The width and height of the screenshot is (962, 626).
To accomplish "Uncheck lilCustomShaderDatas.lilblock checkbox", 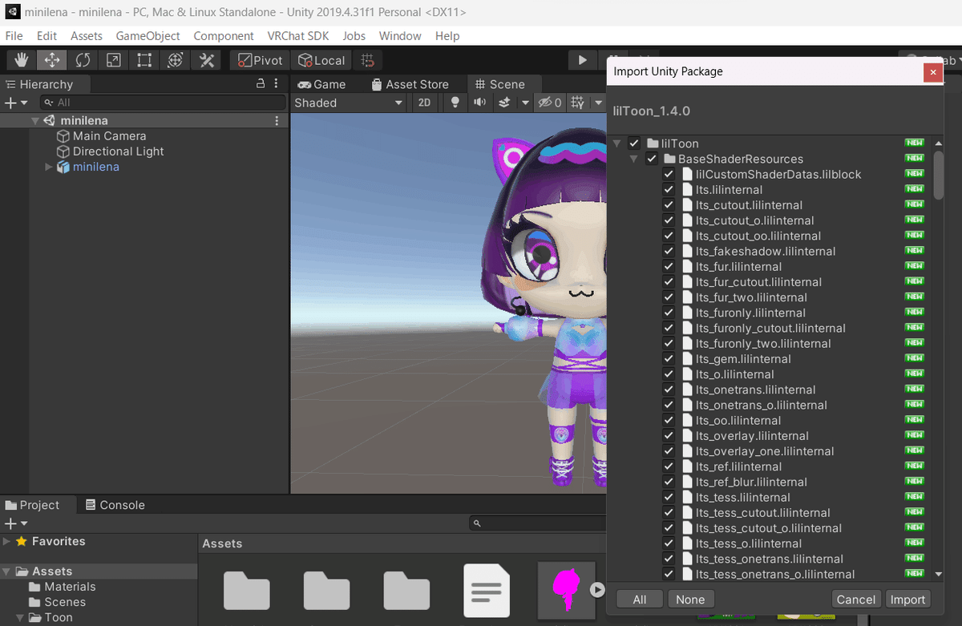I will pos(669,174).
